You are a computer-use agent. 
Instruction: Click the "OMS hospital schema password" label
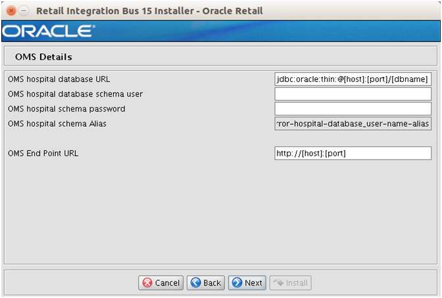[66, 109]
